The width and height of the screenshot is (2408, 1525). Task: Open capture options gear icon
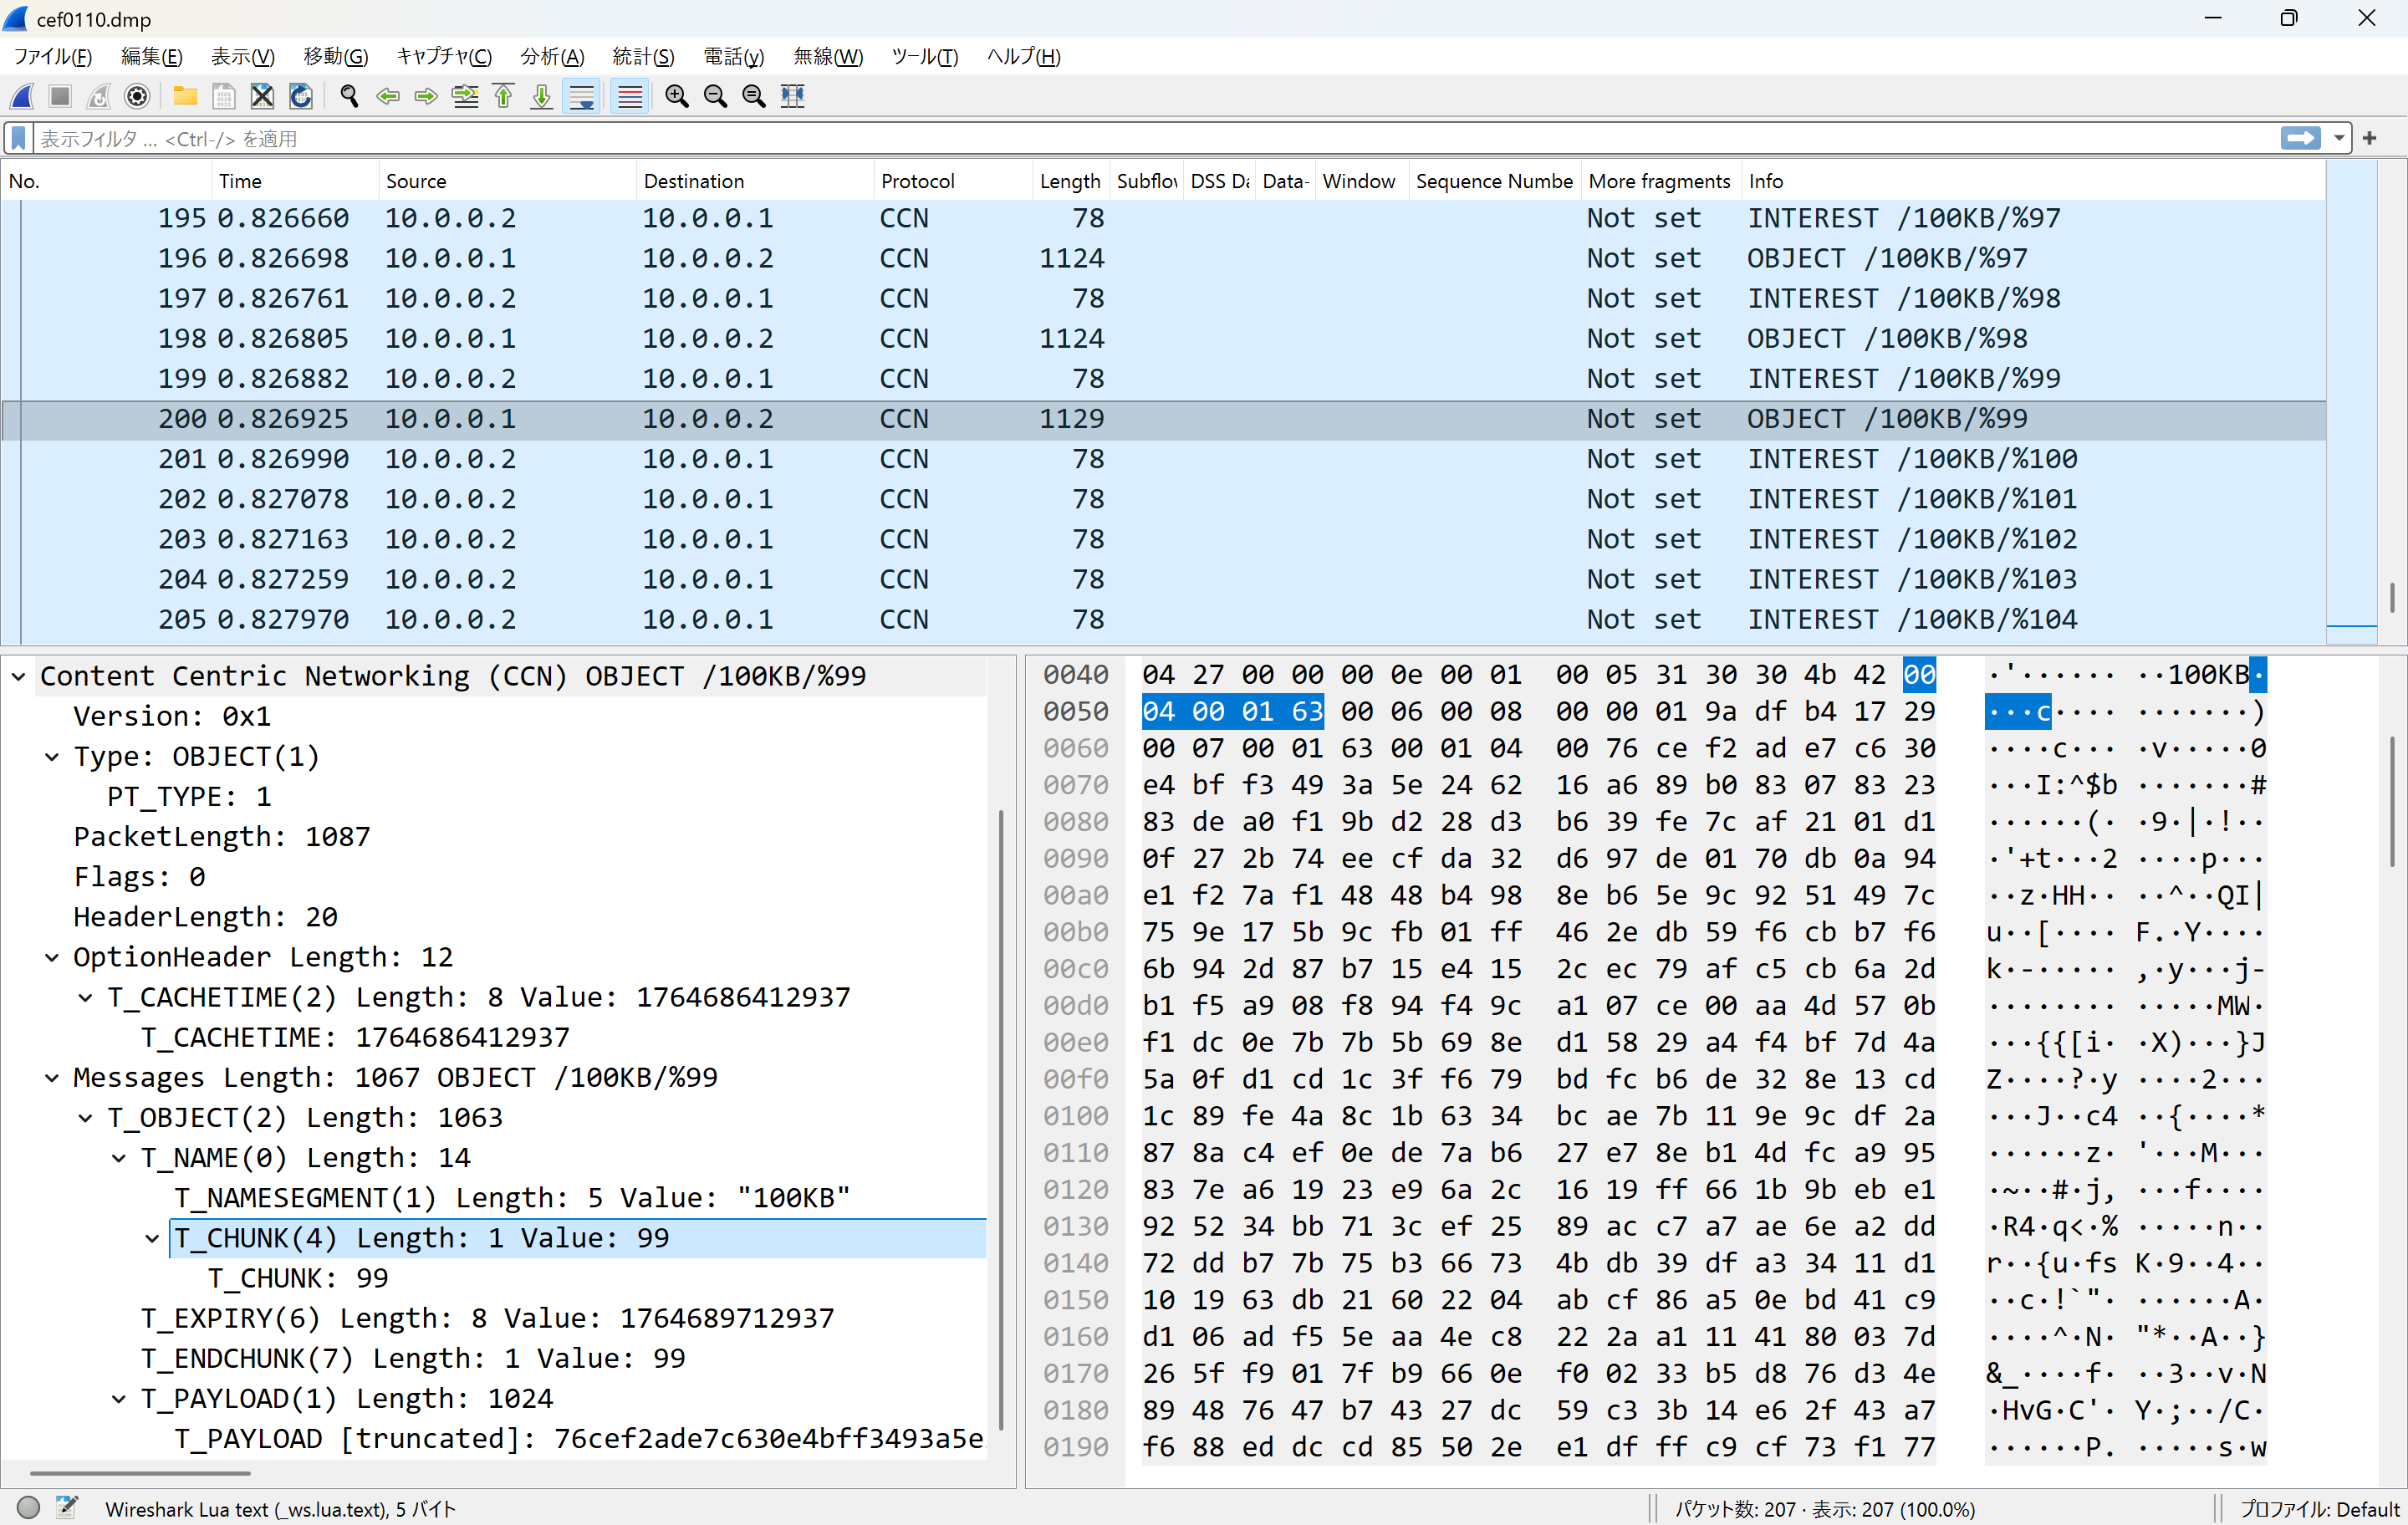(137, 96)
